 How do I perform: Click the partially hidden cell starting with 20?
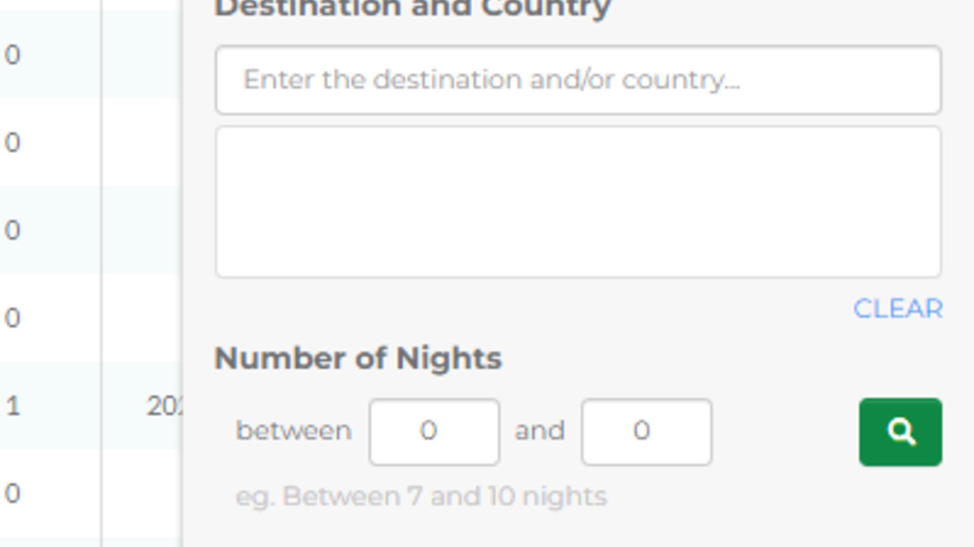(163, 406)
